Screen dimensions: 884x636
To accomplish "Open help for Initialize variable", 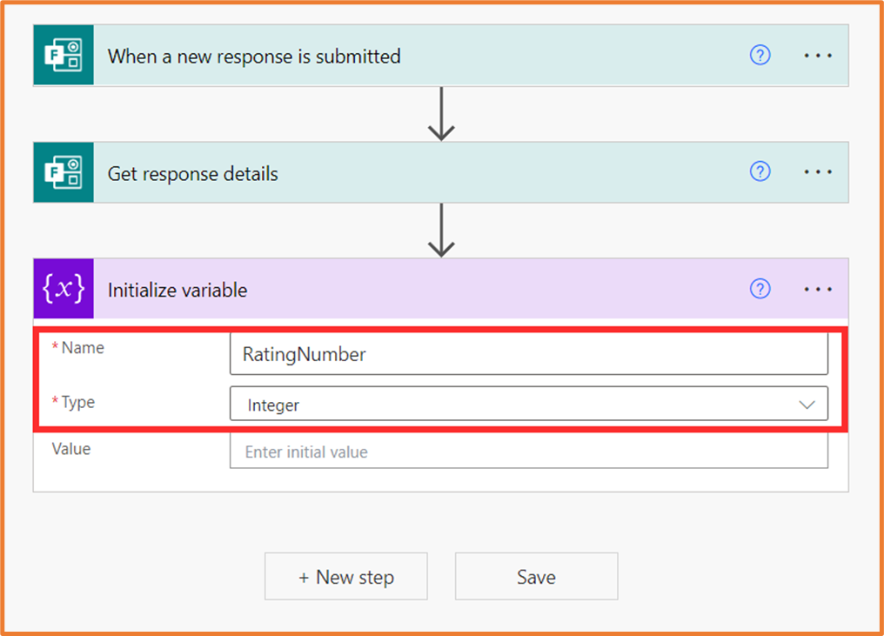I will click(x=760, y=289).
